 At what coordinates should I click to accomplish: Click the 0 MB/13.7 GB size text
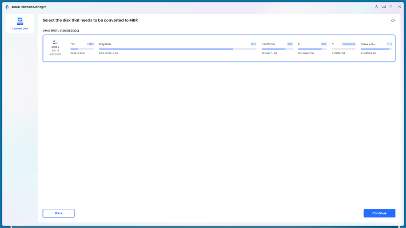tap(339, 53)
